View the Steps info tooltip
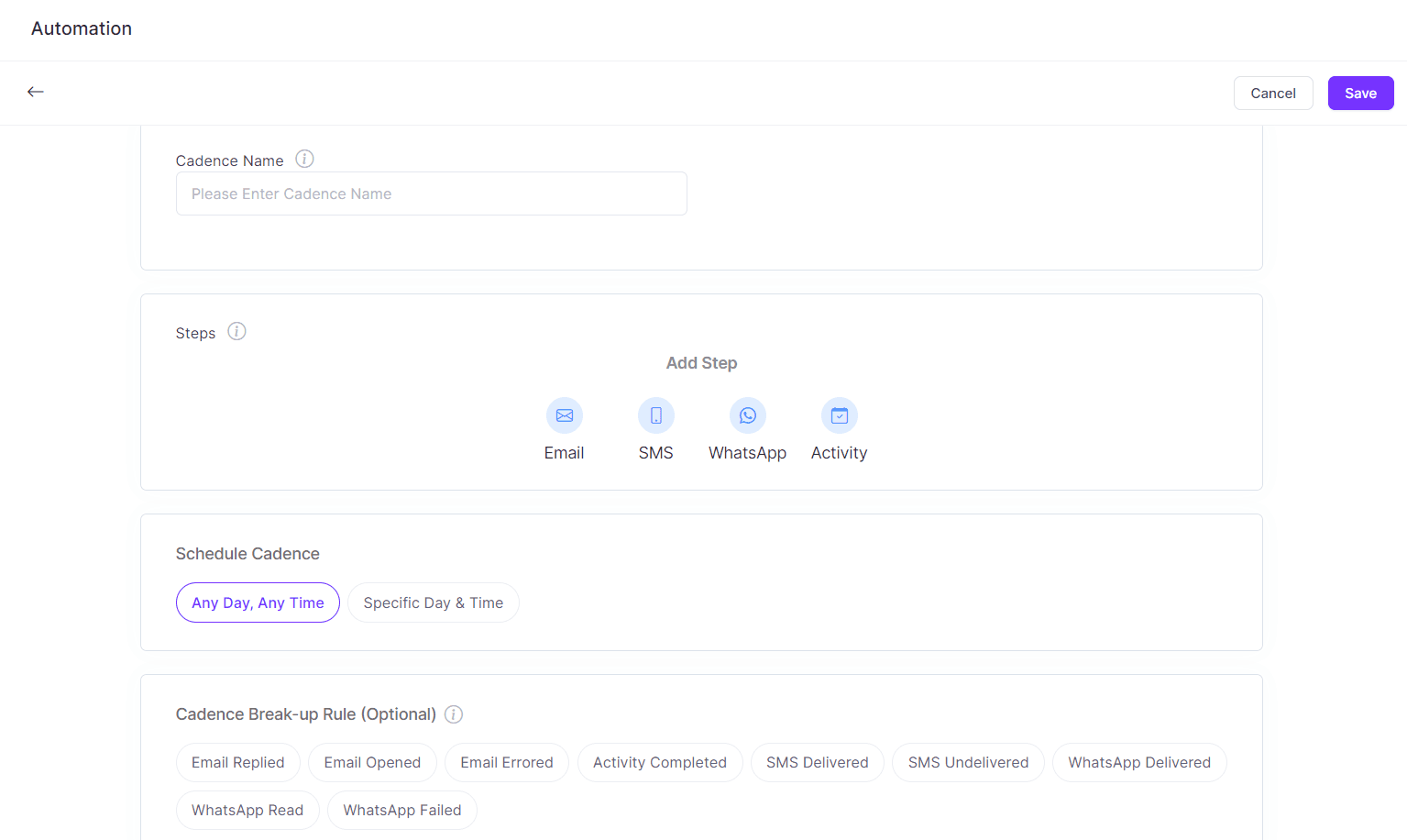Screen dimensions: 1407x840 [236, 331]
